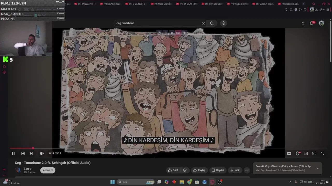Open the browser easy setup sliders icon
The height and width of the screenshot is (186, 332).
(x=328, y=10)
